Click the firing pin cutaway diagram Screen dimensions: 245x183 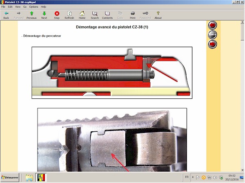pos(112,73)
